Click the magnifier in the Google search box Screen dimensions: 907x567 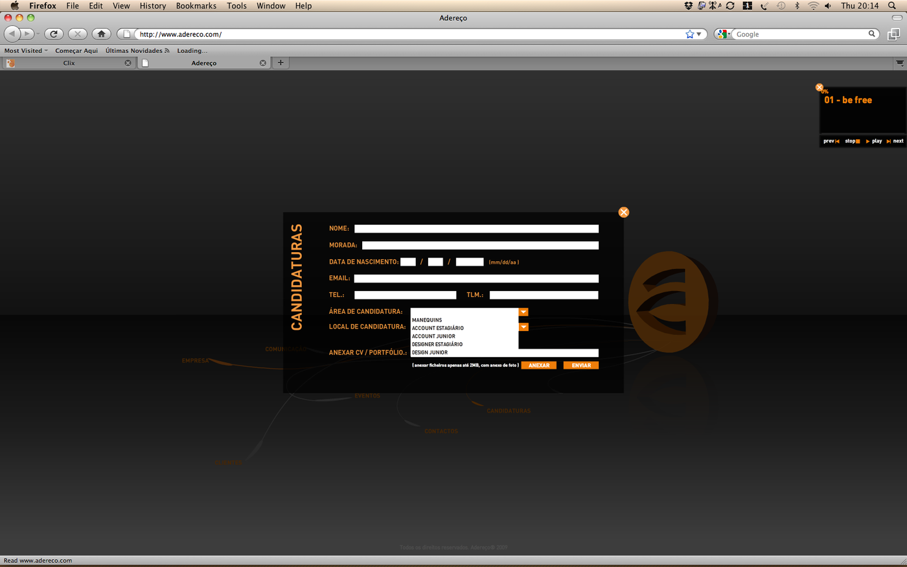pyautogui.click(x=872, y=34)
